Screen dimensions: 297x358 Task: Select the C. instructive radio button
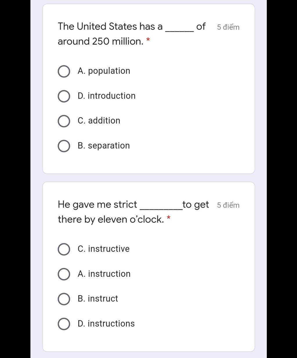(64, 249)
